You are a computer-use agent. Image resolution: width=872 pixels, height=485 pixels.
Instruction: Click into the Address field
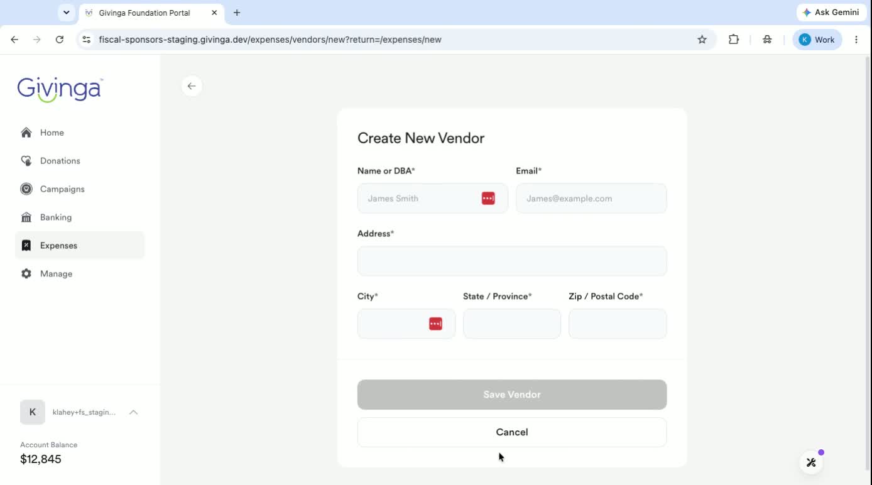tap(512, 261)
